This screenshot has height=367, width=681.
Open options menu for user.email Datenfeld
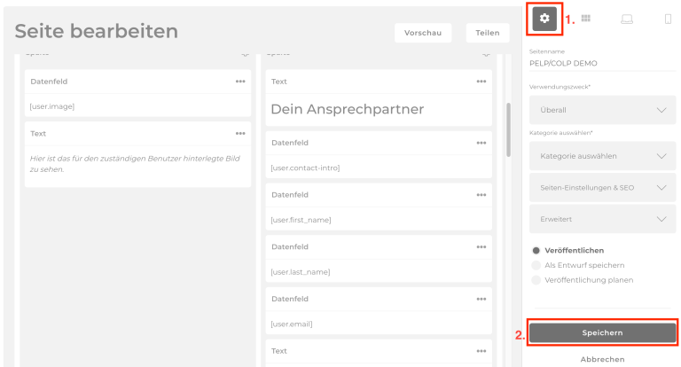click(481, 299)
